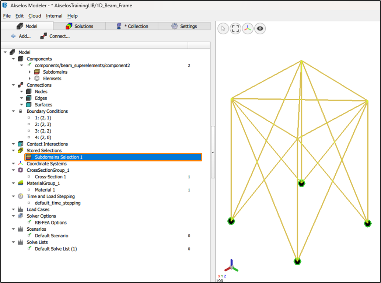Click the Solver Options icon
381x283 pixels.
[x=21, y=216]
